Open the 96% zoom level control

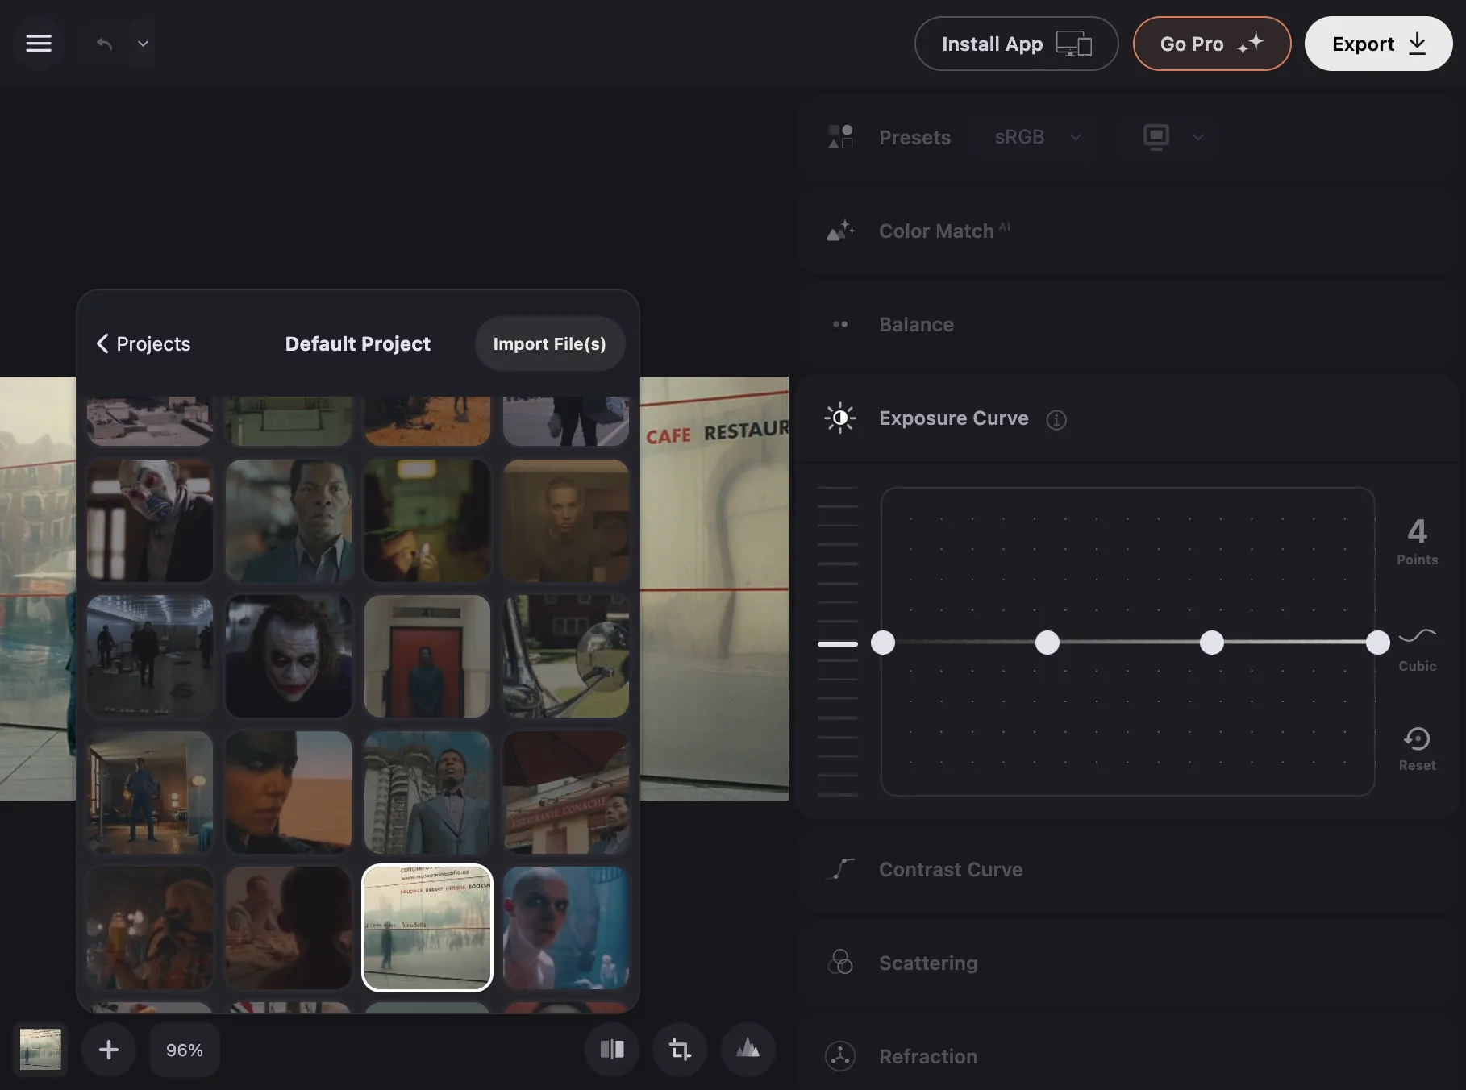point(185,1050)
